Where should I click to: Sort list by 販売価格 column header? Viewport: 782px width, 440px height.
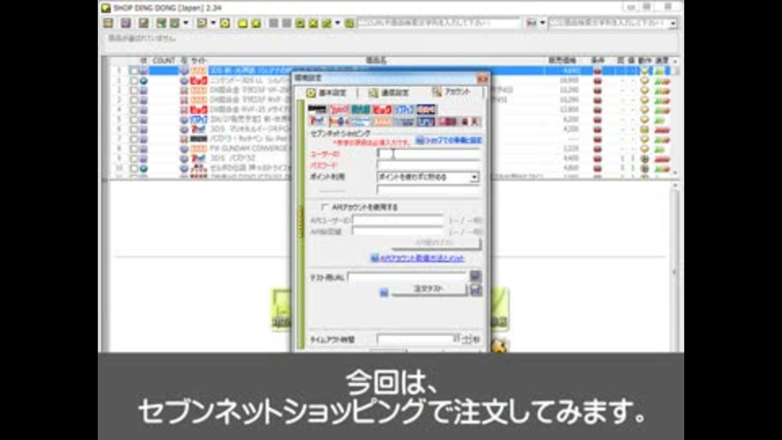pos(562,60)
